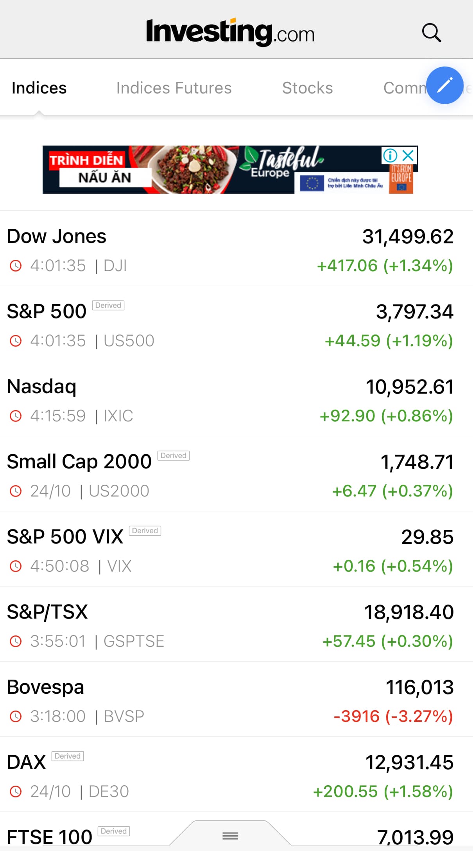Tap the clock icon beside Dow Jones time
This screenshot has height=851, width=473.
(x=16, y=266)
